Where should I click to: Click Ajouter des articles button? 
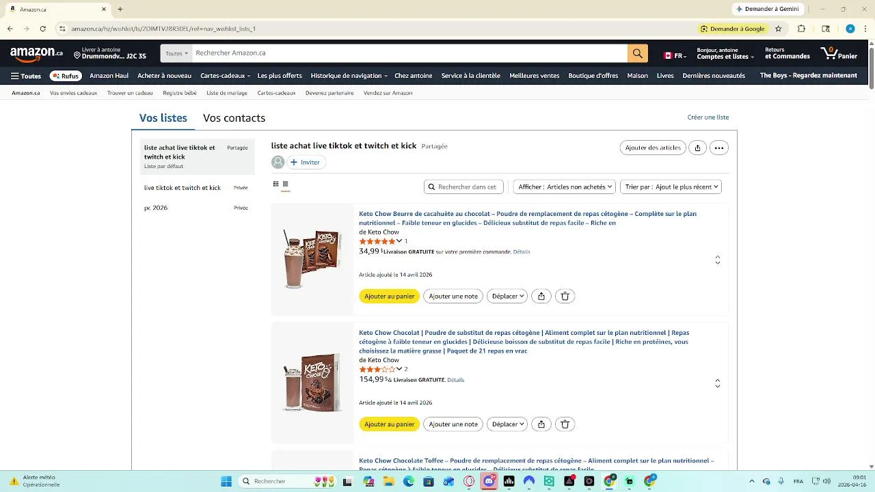tap(653, 148)
